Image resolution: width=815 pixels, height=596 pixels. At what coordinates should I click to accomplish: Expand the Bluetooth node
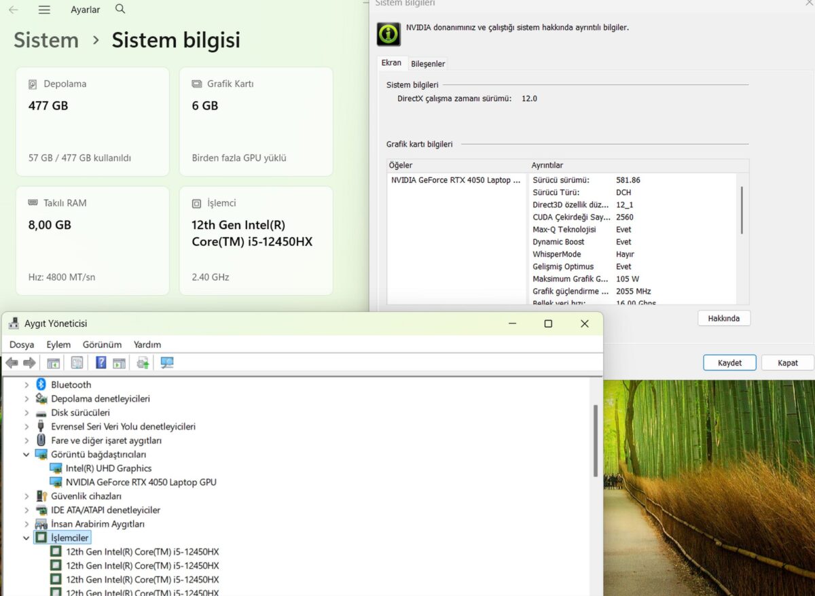click(26, 385)
